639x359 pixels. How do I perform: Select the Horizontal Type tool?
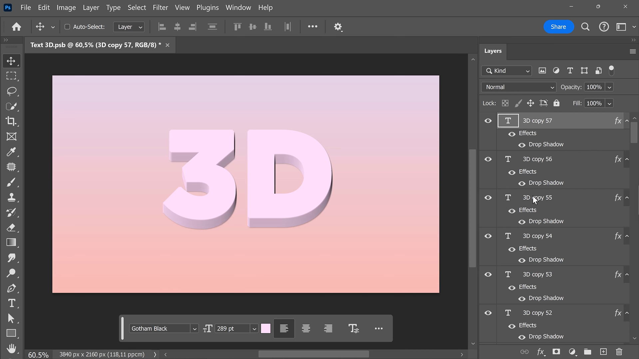coord(11,303)
